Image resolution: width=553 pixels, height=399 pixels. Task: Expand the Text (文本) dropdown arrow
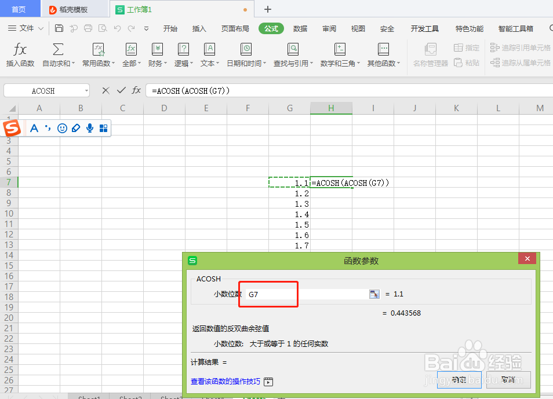click(x=217, y=63)
